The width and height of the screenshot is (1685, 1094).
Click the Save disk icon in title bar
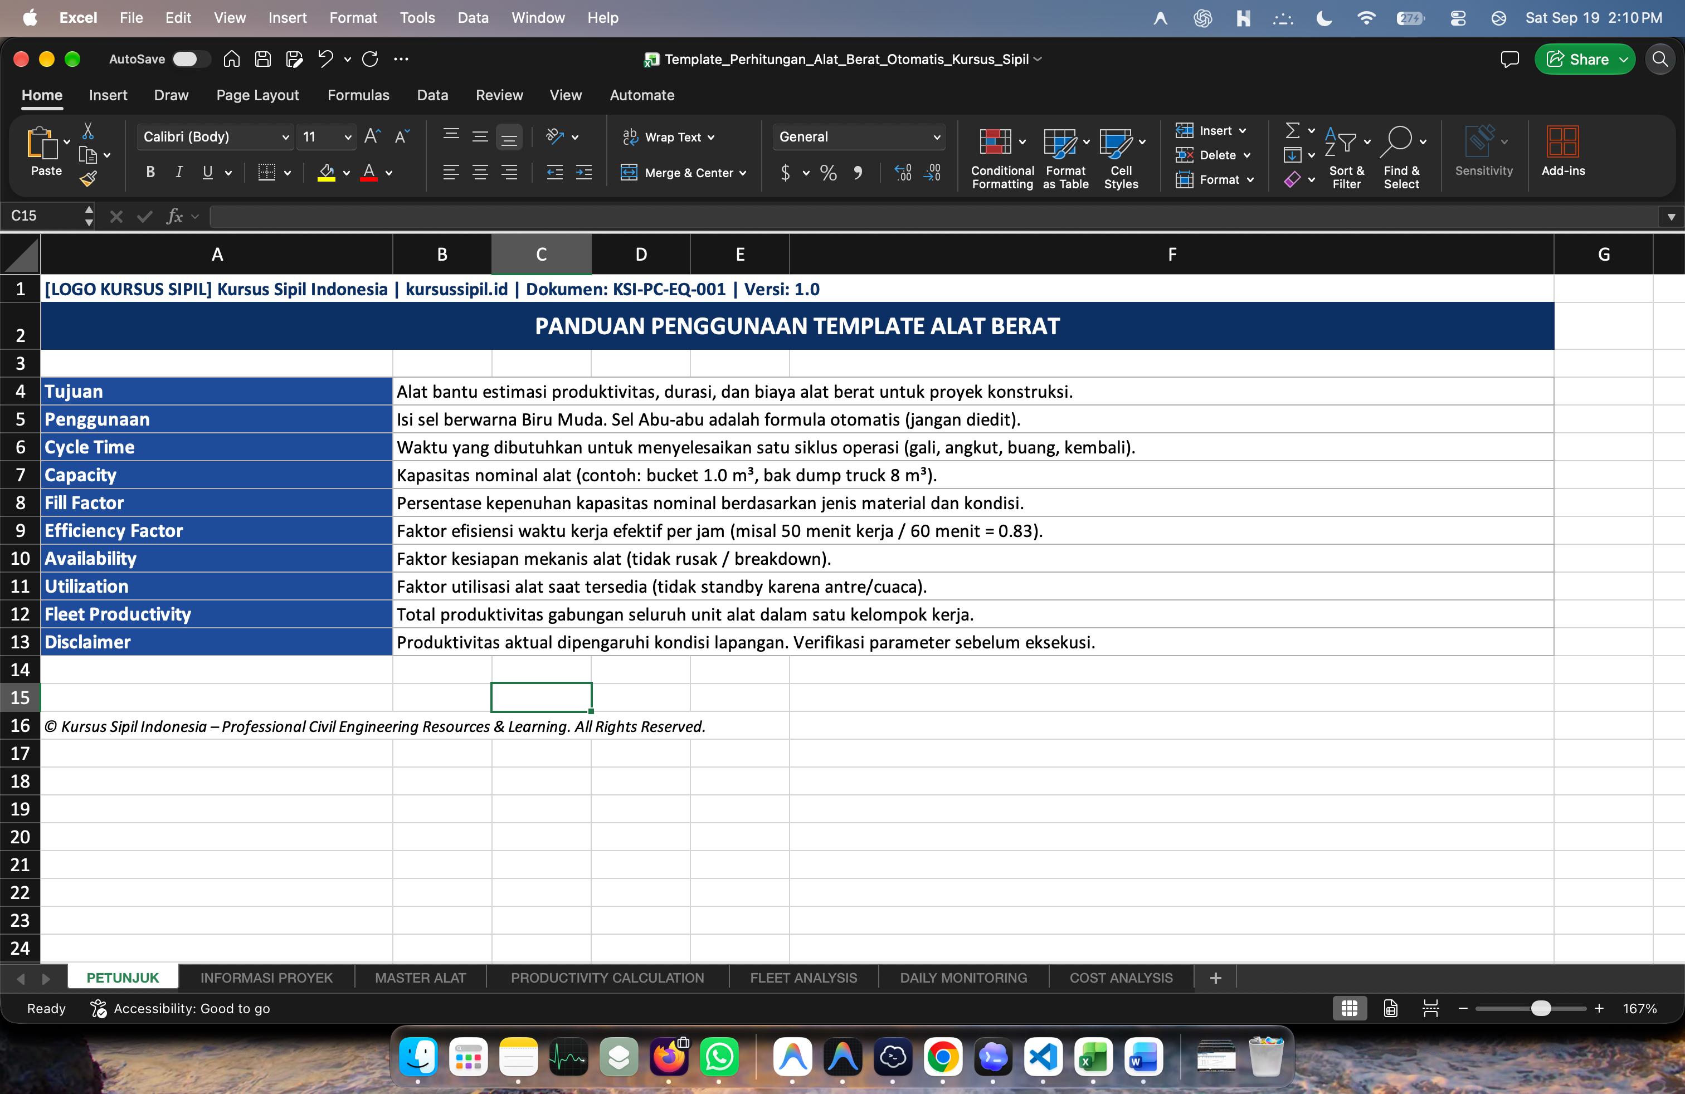pyautogui.click(x=262, y=60)
